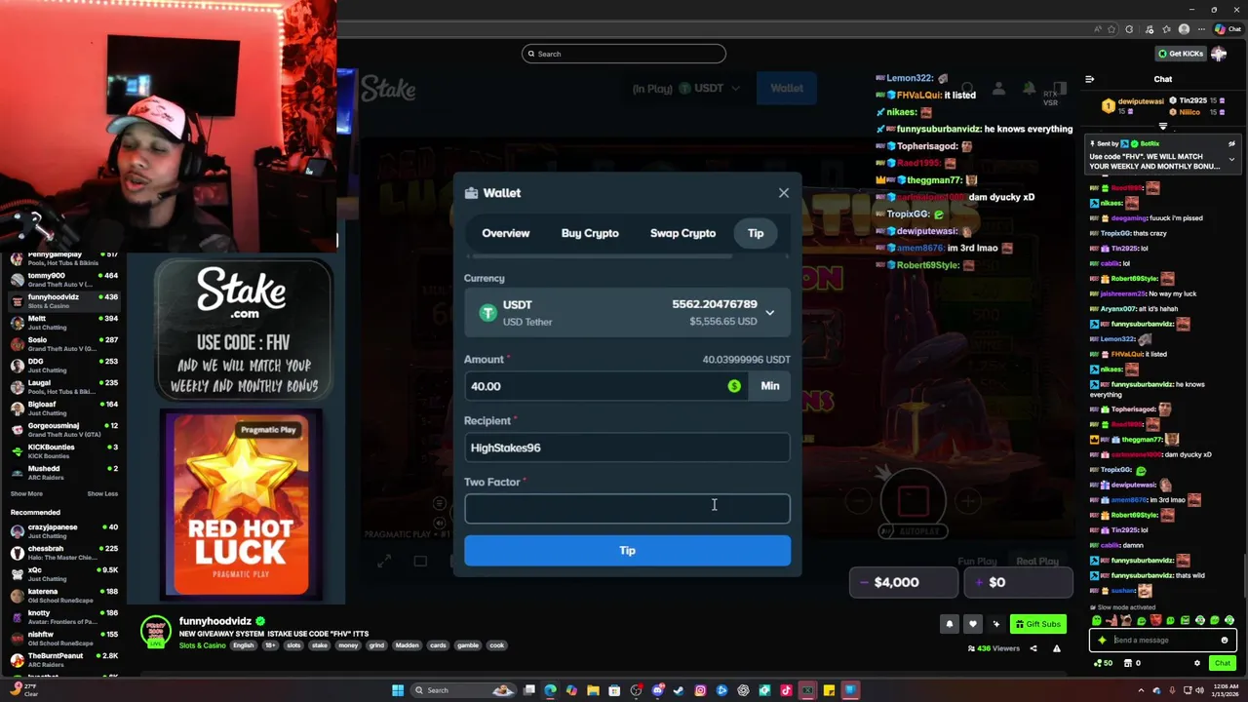1248x702 pixels.
Task: Click the Windows Start button
Action: coord(398,690)
